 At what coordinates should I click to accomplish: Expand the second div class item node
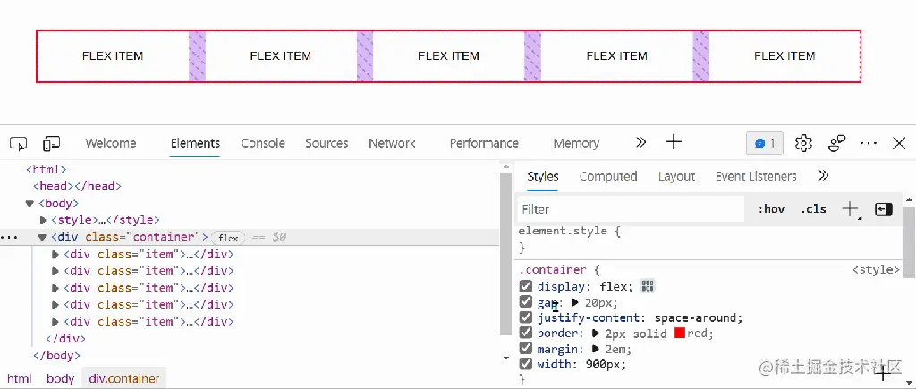[x=55, y=271]
